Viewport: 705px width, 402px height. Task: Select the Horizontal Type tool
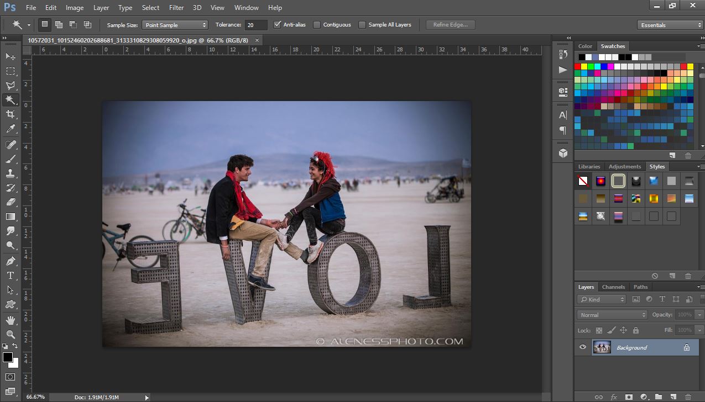pyautogui.click(x=11, y=275)
